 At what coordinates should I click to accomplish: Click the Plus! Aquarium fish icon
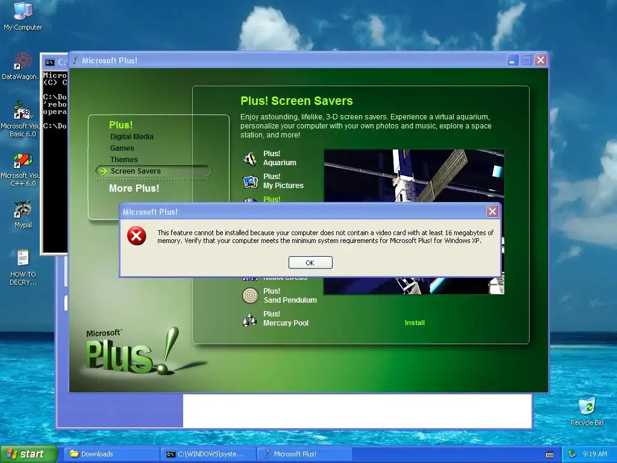point(250,159)
